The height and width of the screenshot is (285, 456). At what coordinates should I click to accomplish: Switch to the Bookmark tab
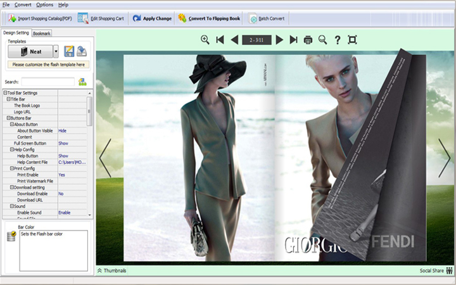click(42, 33)
